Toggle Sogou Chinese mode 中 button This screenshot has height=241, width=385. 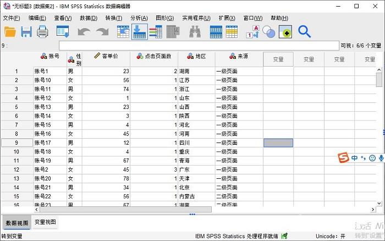(x=354, y=158)
